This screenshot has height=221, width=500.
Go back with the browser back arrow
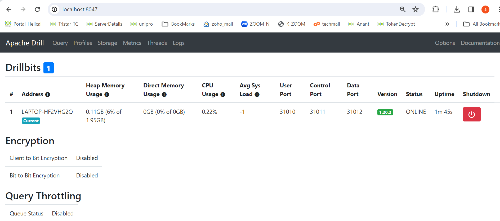9,10
